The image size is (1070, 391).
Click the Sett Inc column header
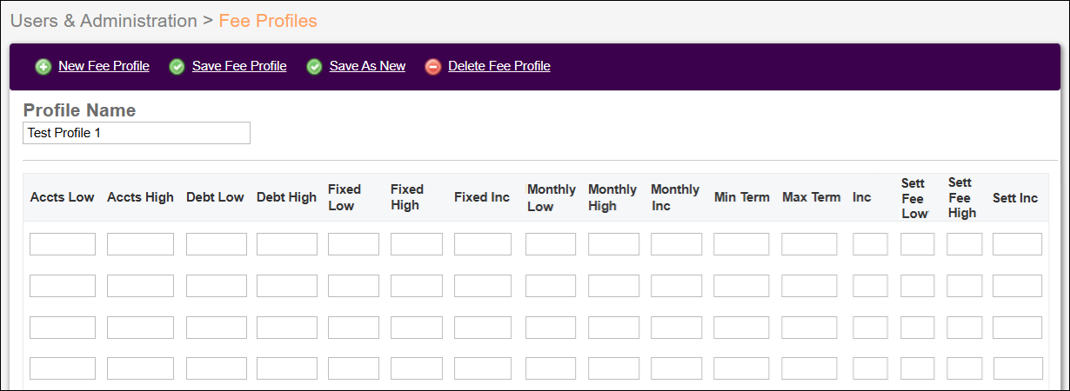(1015, 197)
